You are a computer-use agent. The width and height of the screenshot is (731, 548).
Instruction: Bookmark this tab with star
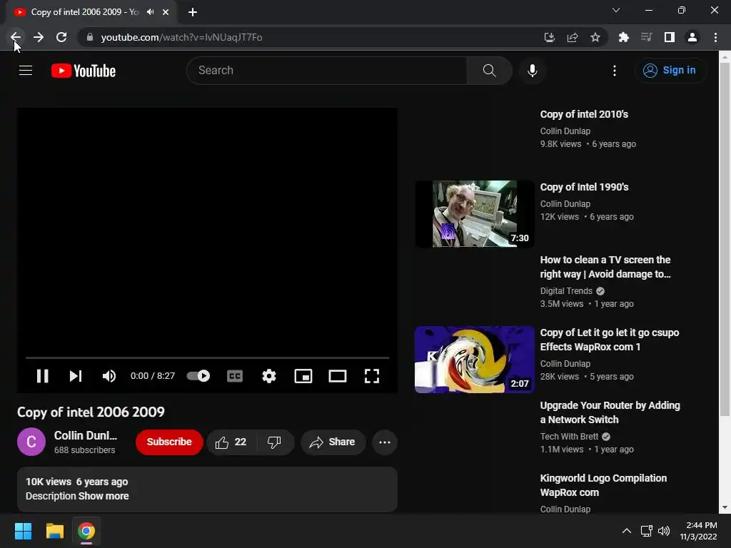595,37
